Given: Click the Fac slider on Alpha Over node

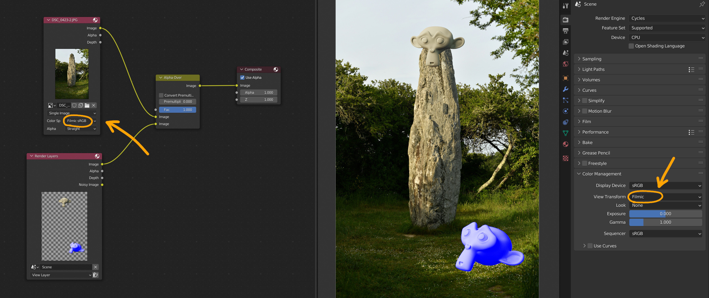Looking at the screenshot, I should click(x=178, y=110).
